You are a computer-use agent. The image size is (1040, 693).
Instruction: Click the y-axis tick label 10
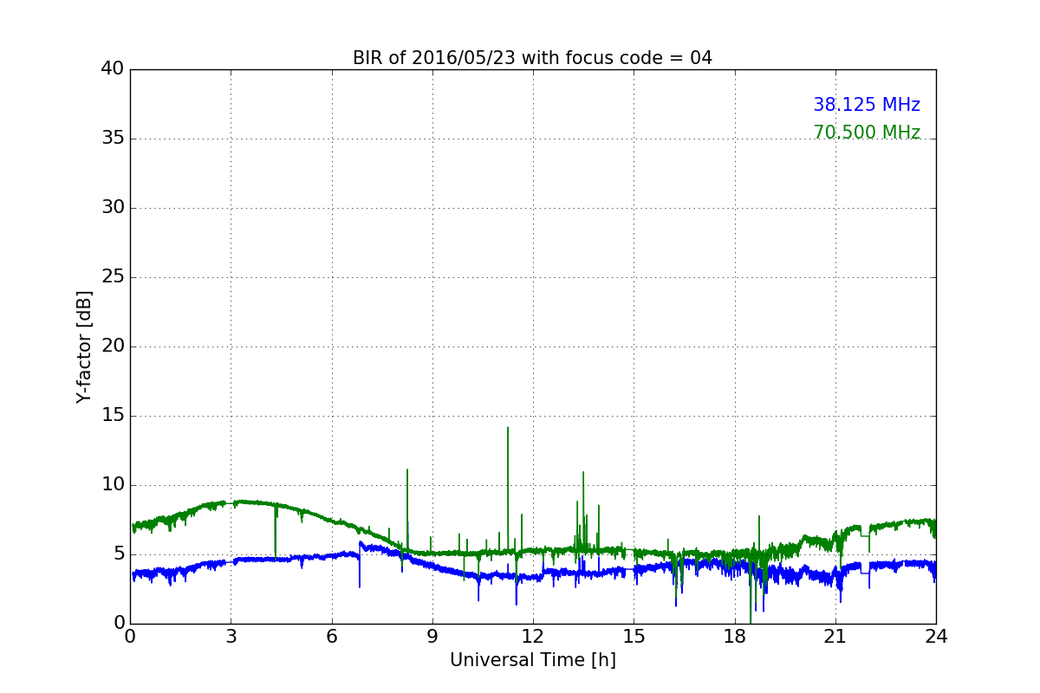(113, 485)
